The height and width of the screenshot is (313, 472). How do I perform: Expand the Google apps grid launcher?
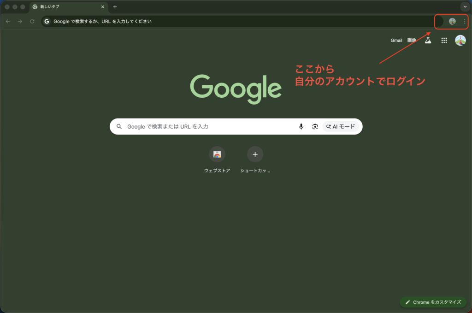coord(444,41)
